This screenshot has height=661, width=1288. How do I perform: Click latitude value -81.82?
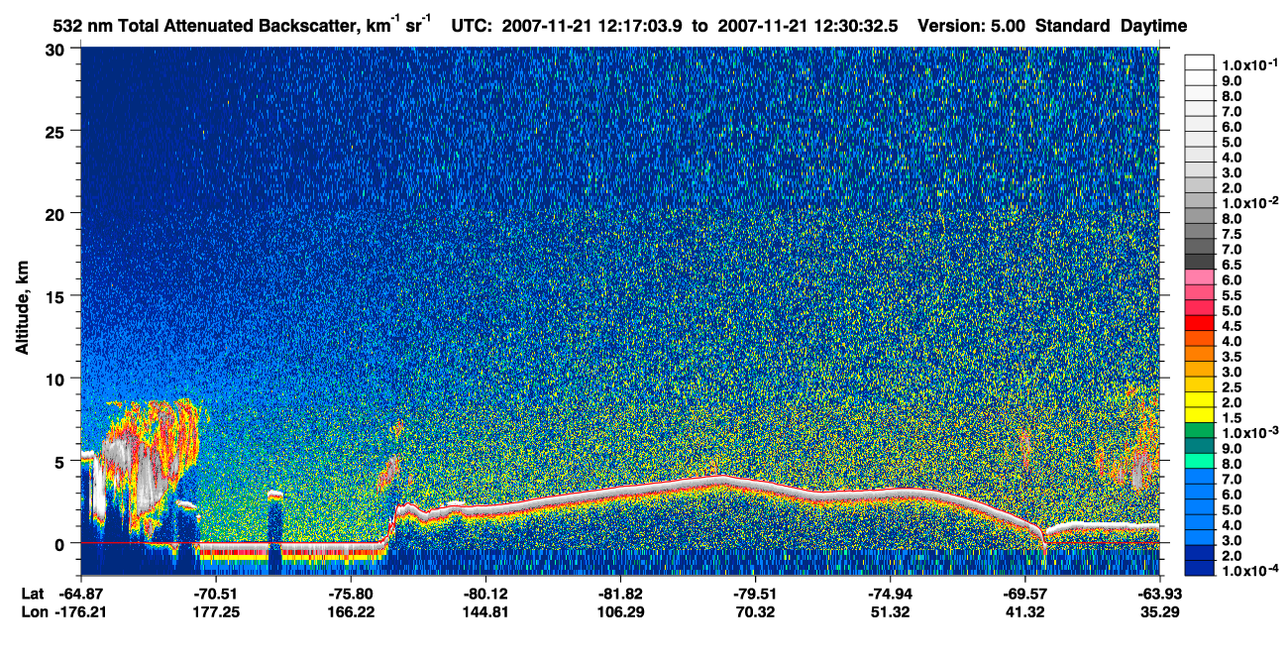[x=620, y=594]
